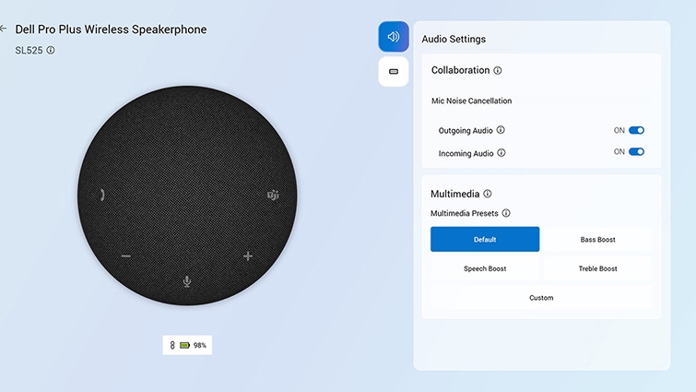Select the Treble Boost preset
This screenshot has height=392, width=696.
point(597,268)
